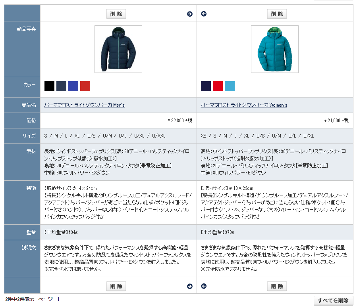Click the すべてを削除 button
Image resolution: width=357 pixels, height=308 pixels.
pos(333,300)
